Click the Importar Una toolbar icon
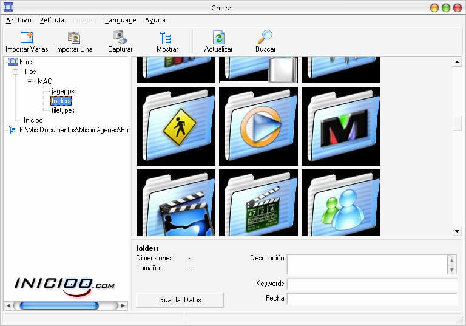Viewport: 466px width, 326px height. pyautogui.click(x=73, y=37)
